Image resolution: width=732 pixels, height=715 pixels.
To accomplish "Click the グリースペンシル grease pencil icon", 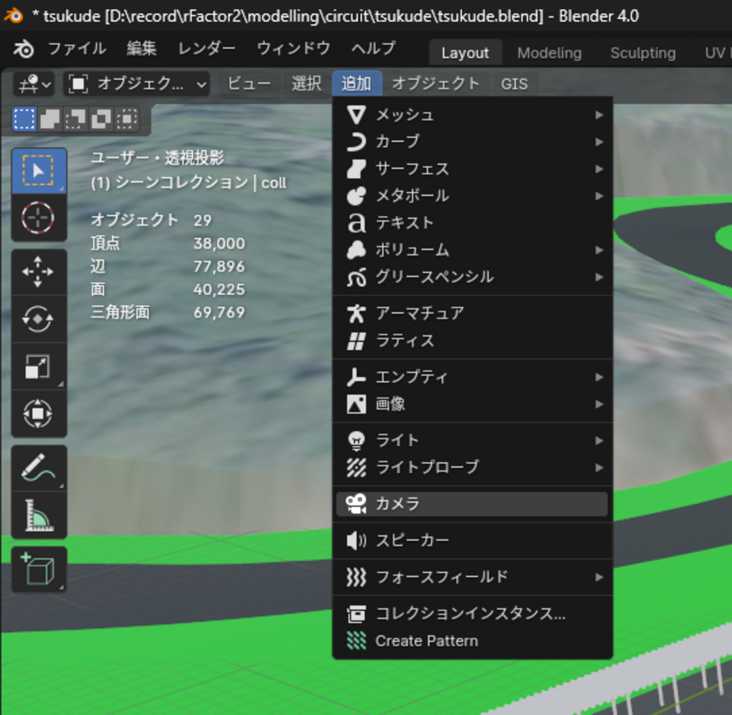I will 356,277.
